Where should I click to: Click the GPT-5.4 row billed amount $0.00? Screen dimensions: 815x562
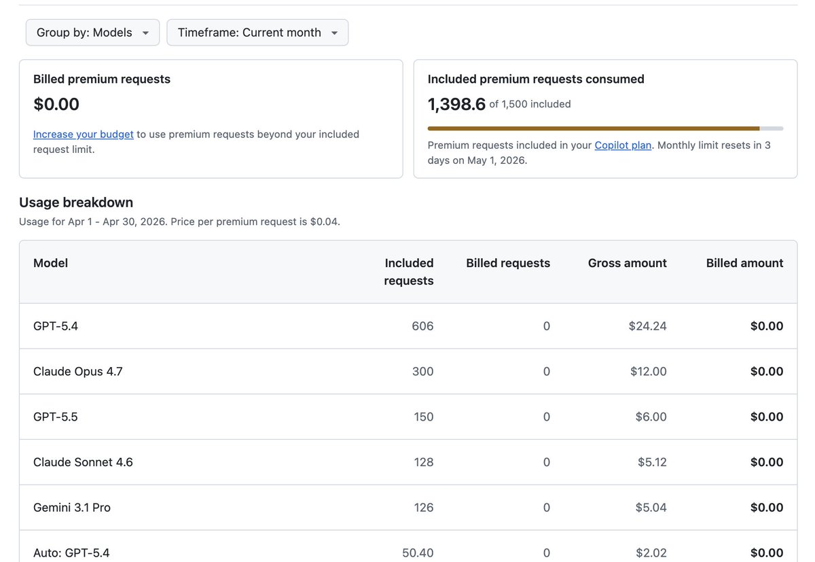[x=767, y=326]
